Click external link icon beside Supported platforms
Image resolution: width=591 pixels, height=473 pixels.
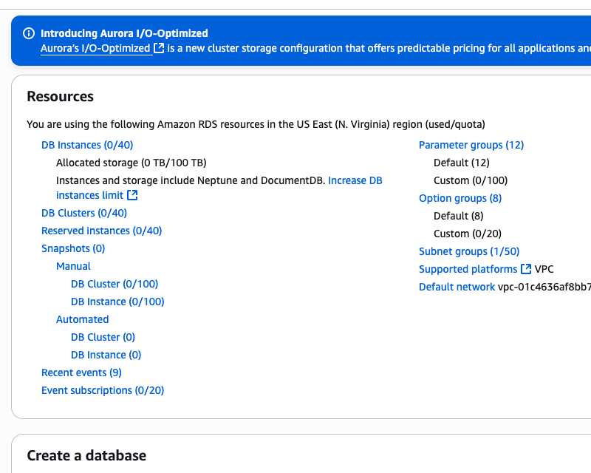click(x=526, y=269)
